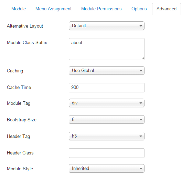The height and width of the screenshot is (181, 182).
Task: Open the Menu Assignment tab
Action: click(53, 9)
